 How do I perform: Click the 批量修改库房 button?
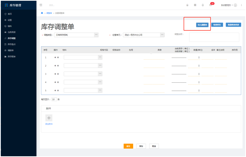(x=233, y=25)
